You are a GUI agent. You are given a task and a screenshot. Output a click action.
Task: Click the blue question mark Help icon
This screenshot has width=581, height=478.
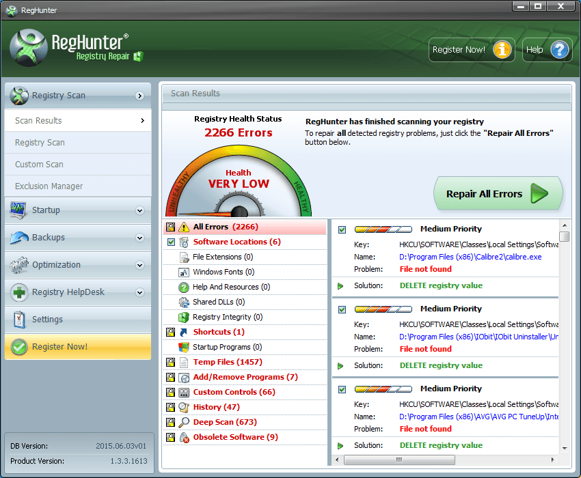[x=560, y=50]
